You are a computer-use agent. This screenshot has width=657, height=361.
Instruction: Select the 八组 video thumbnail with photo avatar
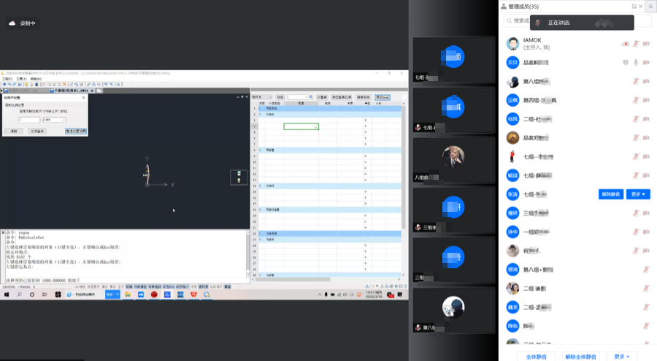click(x=453, y=160)
